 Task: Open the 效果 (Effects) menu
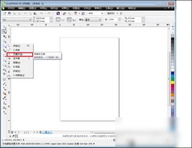click(65, 8)
